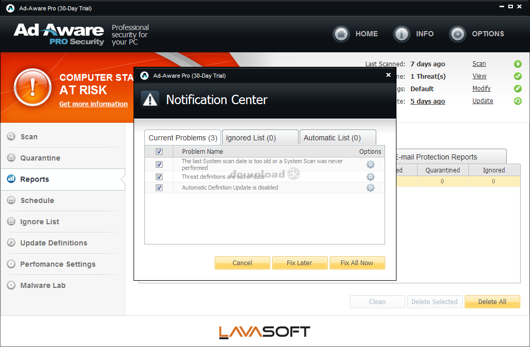Image resolution: width=530 pixels, height=347 pixels.
Task: Open Quarantine in the sidebar
Action: (40, 158)
